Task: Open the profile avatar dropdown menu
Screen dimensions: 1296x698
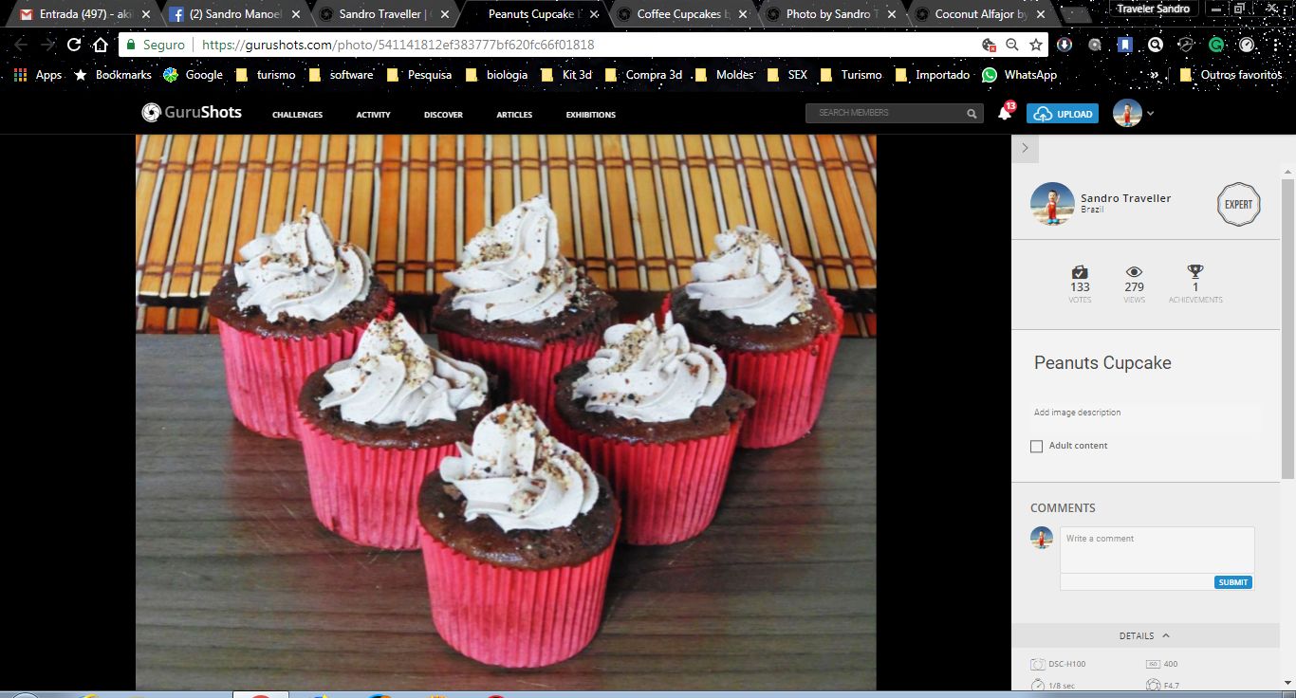Action: pos(1134,114)
